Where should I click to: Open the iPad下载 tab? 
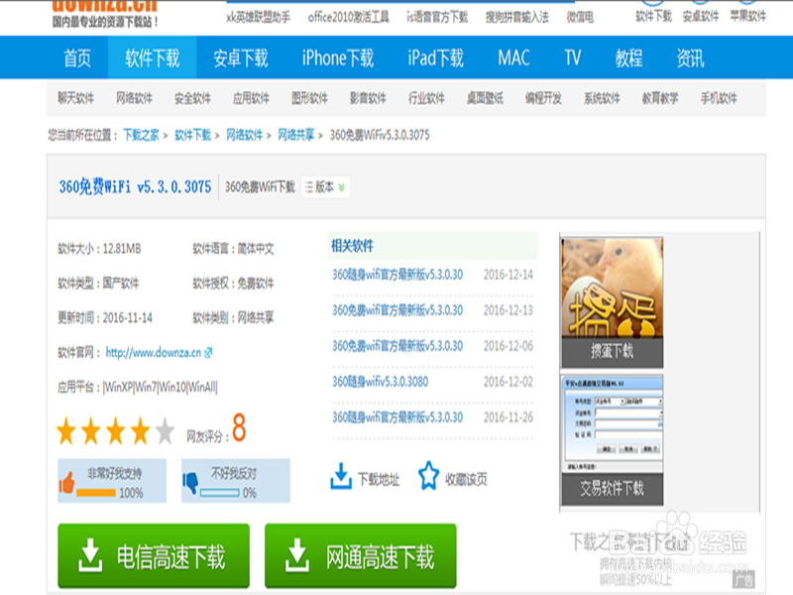click(435, 58)
